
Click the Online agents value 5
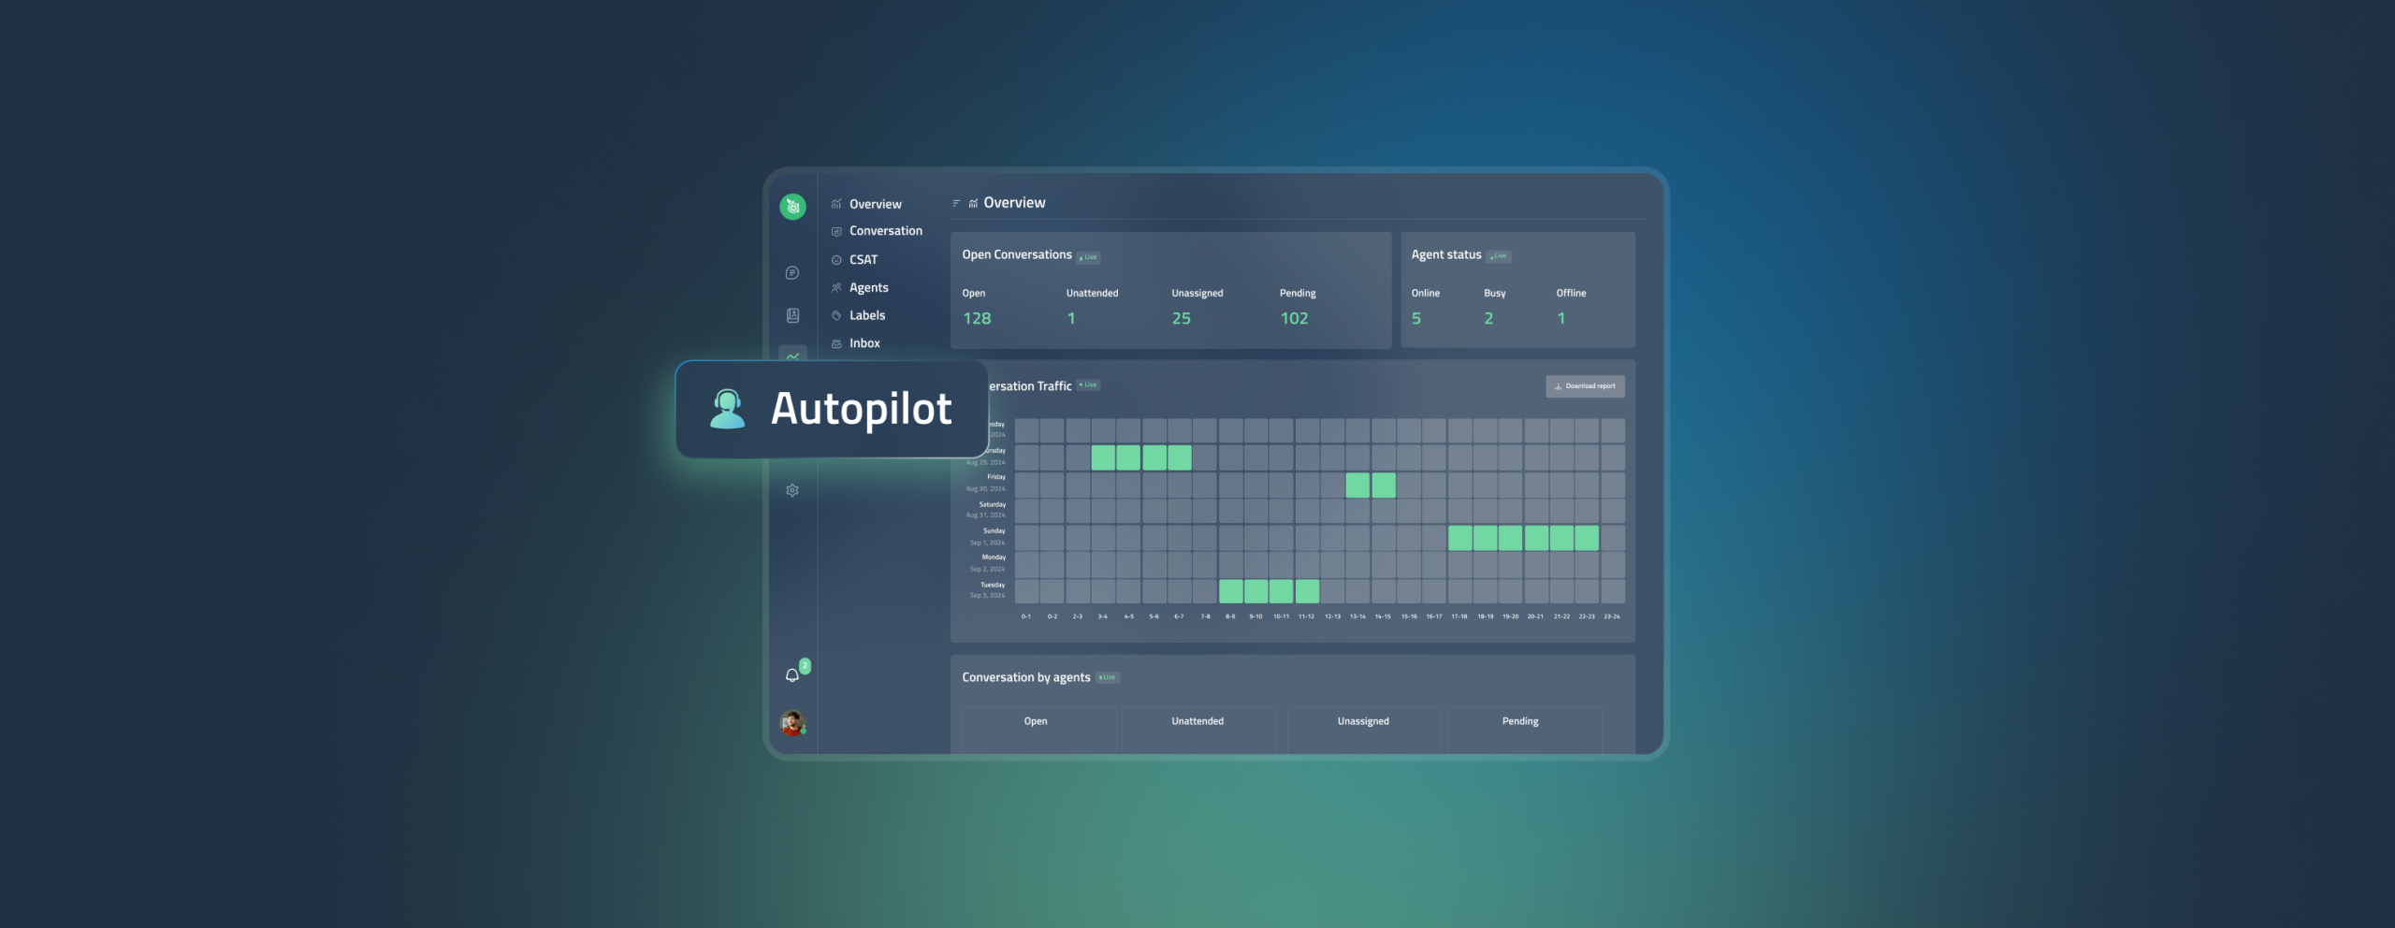click(1416, 319)
